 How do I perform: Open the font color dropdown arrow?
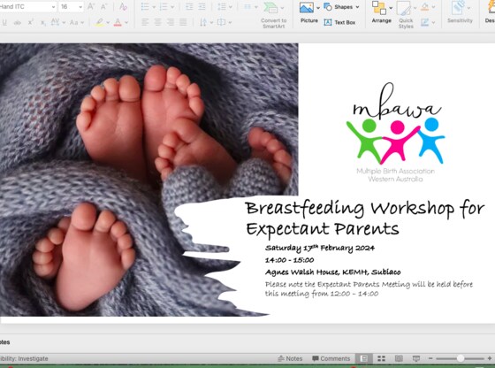(x=126, y=23)
